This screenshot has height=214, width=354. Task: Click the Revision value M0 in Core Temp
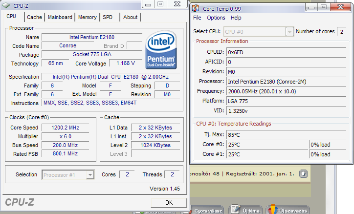pos(286,72)
